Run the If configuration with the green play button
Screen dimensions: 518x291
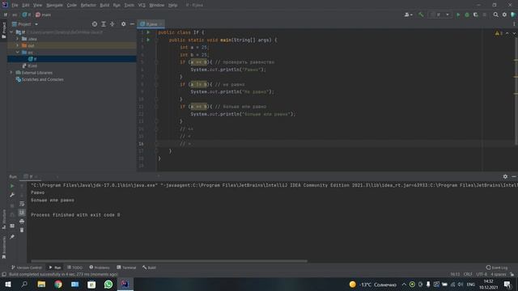pyautogui.click(x=458, y=15)
